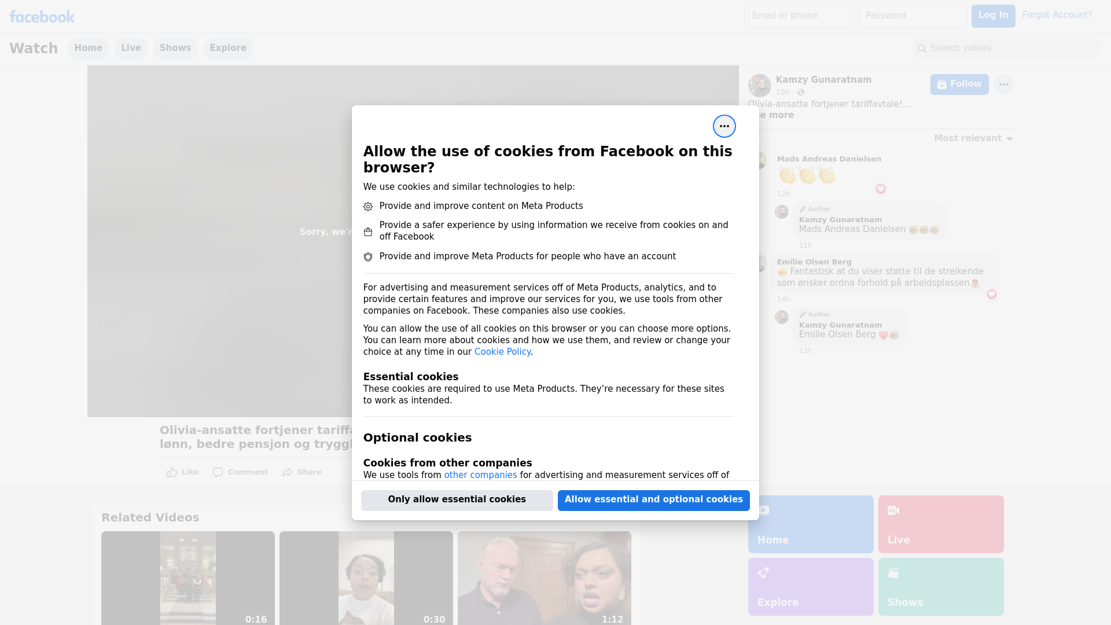Click Forgot Account link

(1057, 15)
